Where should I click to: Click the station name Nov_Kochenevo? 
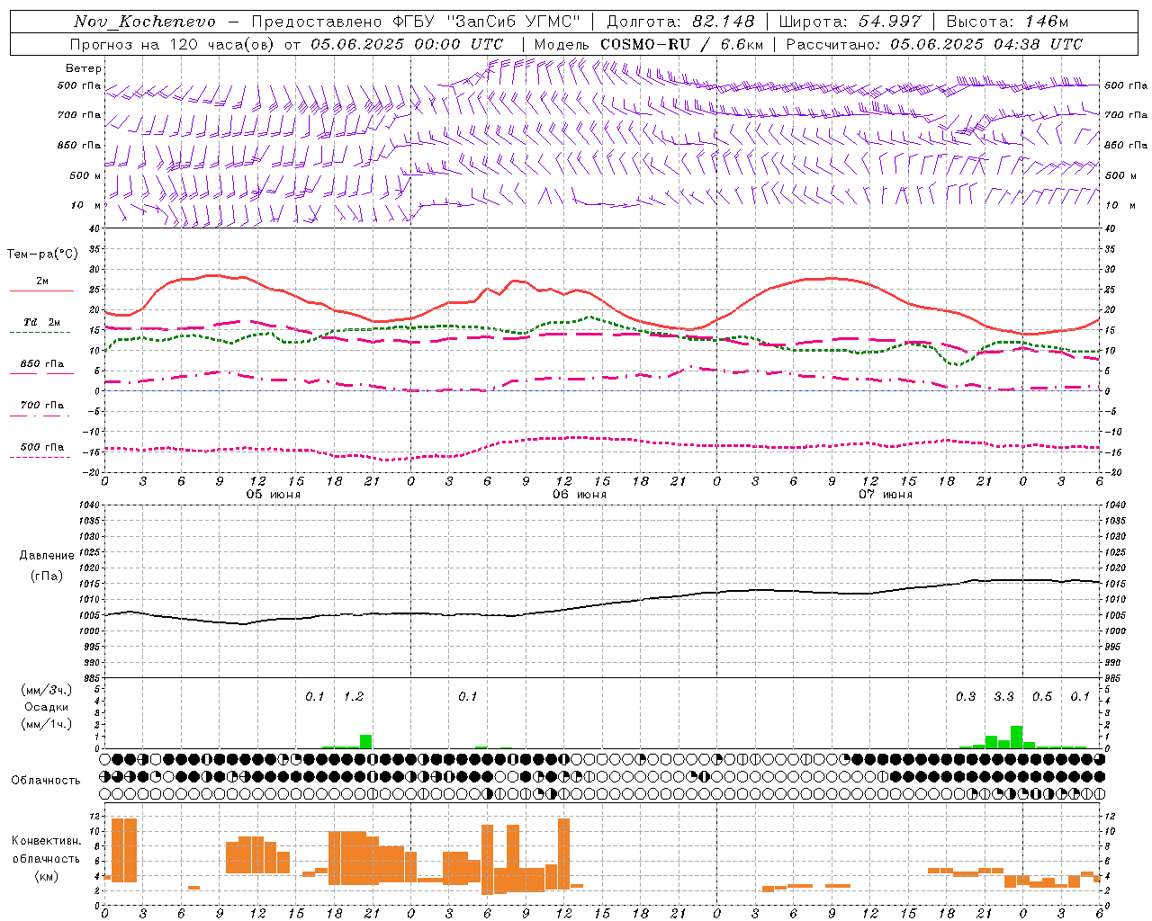(x=145, y=22)
